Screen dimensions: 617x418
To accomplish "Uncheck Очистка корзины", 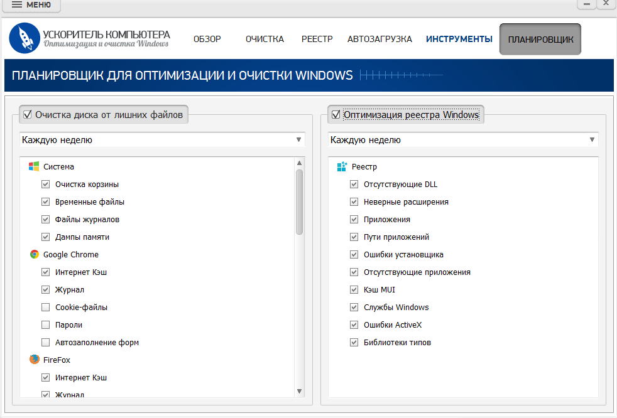I will click(x=46, y=184).
